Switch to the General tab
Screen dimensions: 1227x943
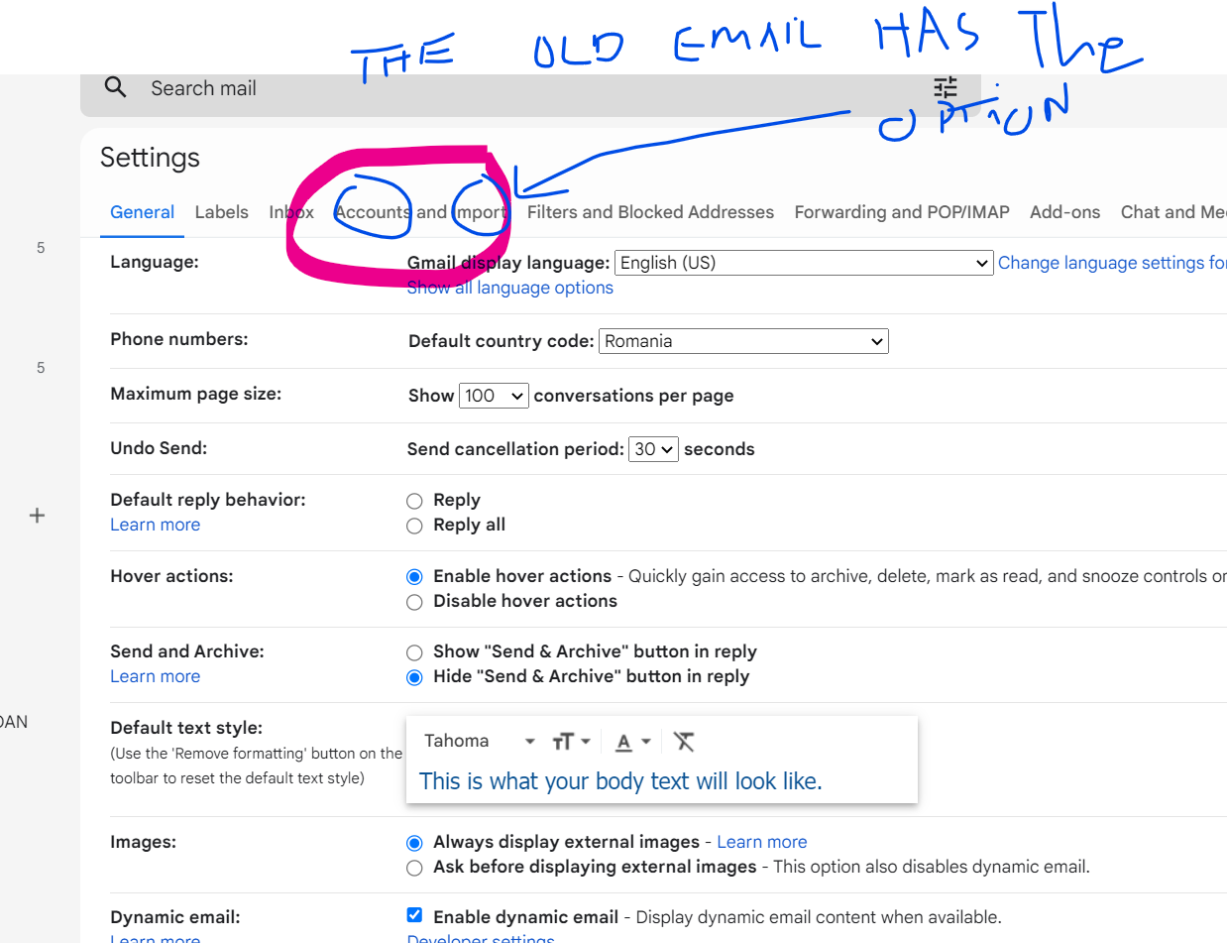point(142,212)
